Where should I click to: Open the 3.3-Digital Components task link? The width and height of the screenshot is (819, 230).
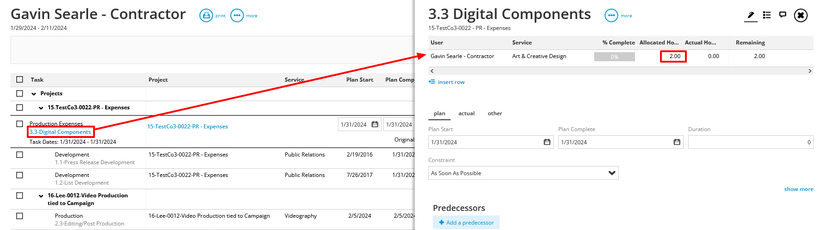pyautogui.click(x=60, y=132)
